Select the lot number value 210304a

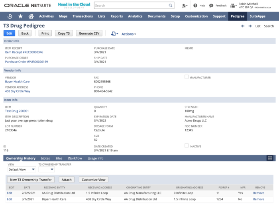(x=11, y=130)
